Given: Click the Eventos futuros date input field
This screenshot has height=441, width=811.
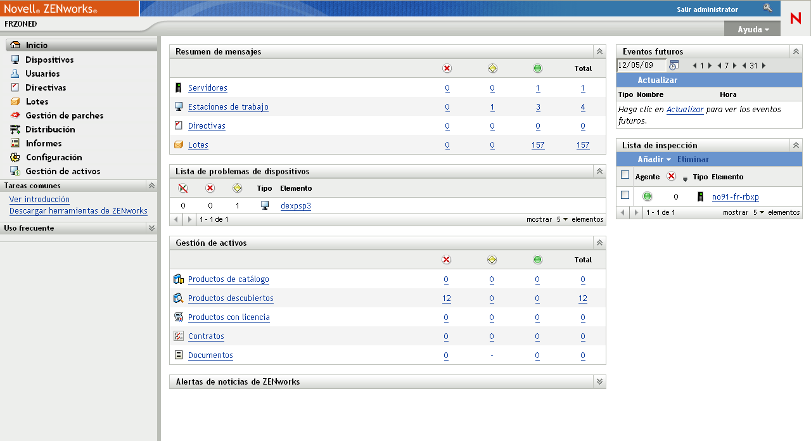Looking at the screenshot, I should (x=641, y=65).
